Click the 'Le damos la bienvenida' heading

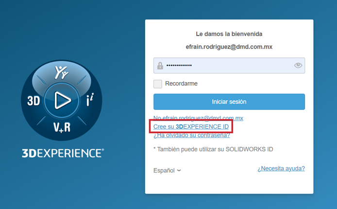229,34
